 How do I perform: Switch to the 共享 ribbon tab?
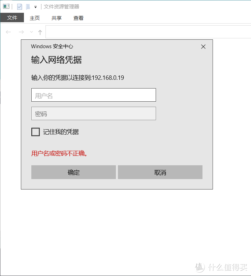(57, 18)
